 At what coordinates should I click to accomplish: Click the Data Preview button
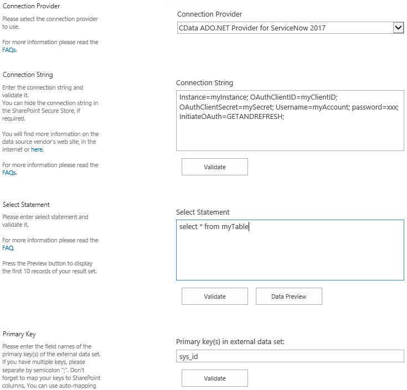(288, 297)
